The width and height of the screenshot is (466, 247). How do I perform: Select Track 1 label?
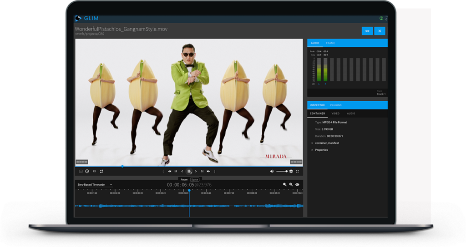(x=381, y=94)
